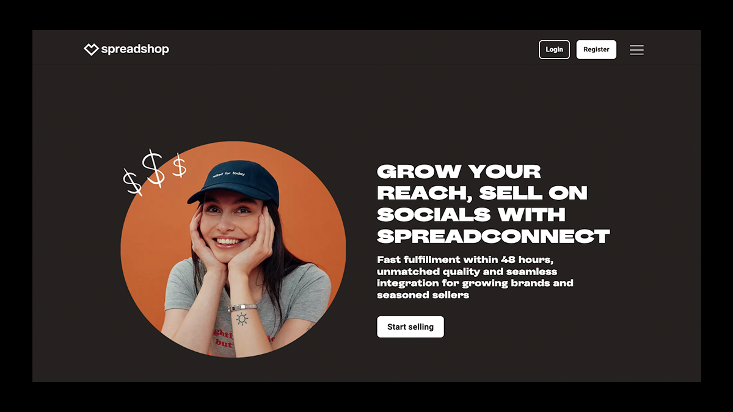The image size is (733, 412).
Task: Select the Login button
Action: tap(554, 49)
